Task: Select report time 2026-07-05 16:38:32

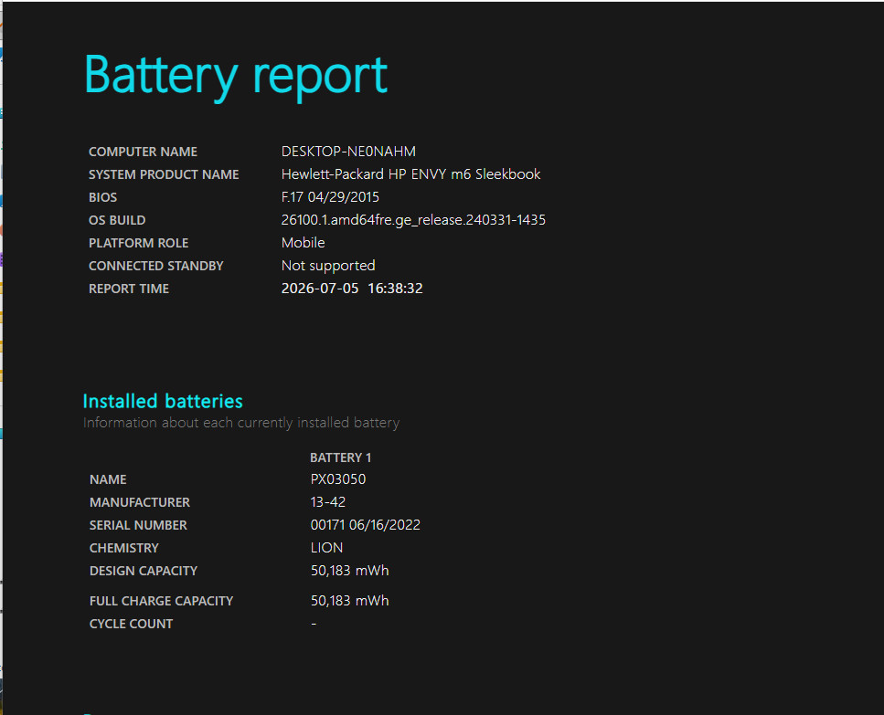Action: point(352,289)
